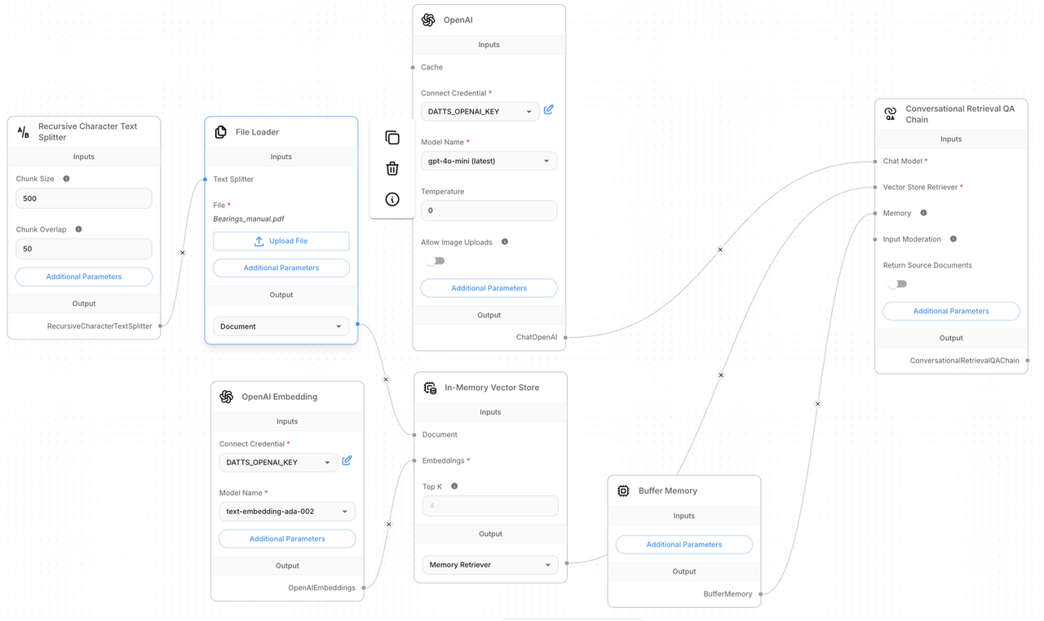This screenshot has height=621, width=1044.
Task: Open OpenAI chat Additional Parameters
Action: pos(489,288)
